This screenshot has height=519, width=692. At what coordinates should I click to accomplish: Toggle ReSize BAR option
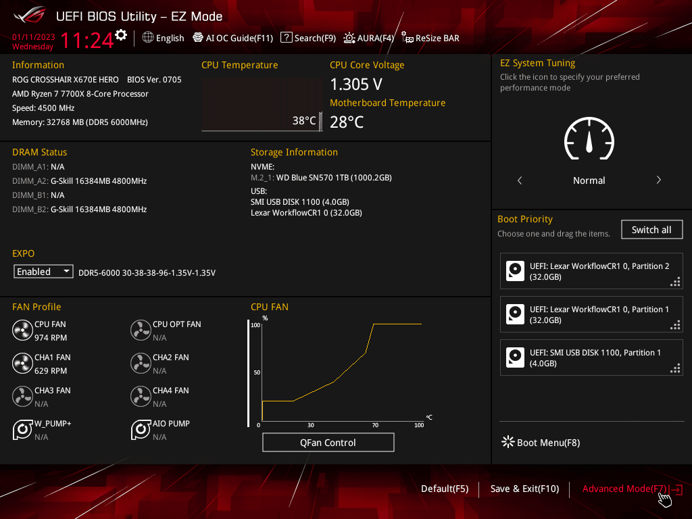[430, 38]
